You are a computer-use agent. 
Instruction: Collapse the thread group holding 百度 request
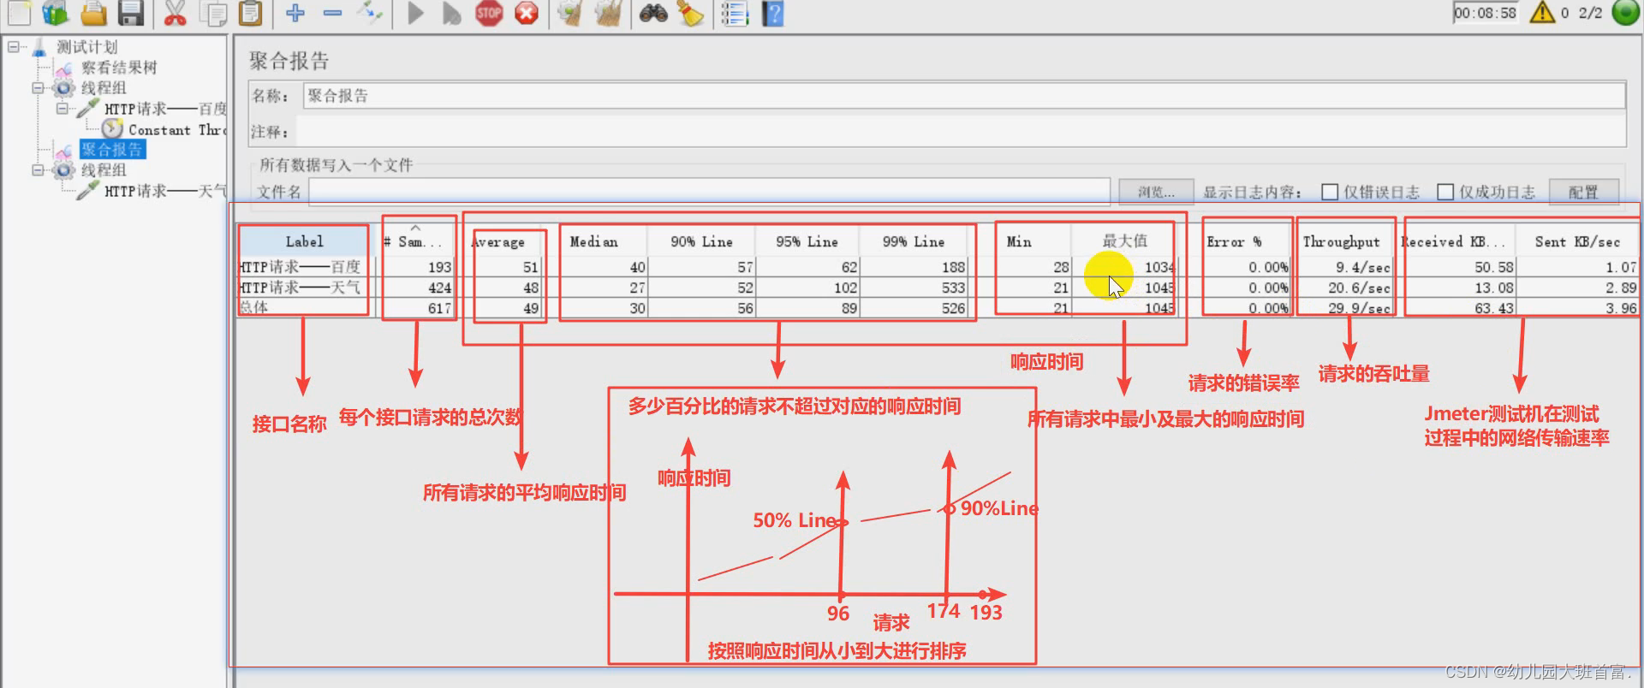pos(38,87)
